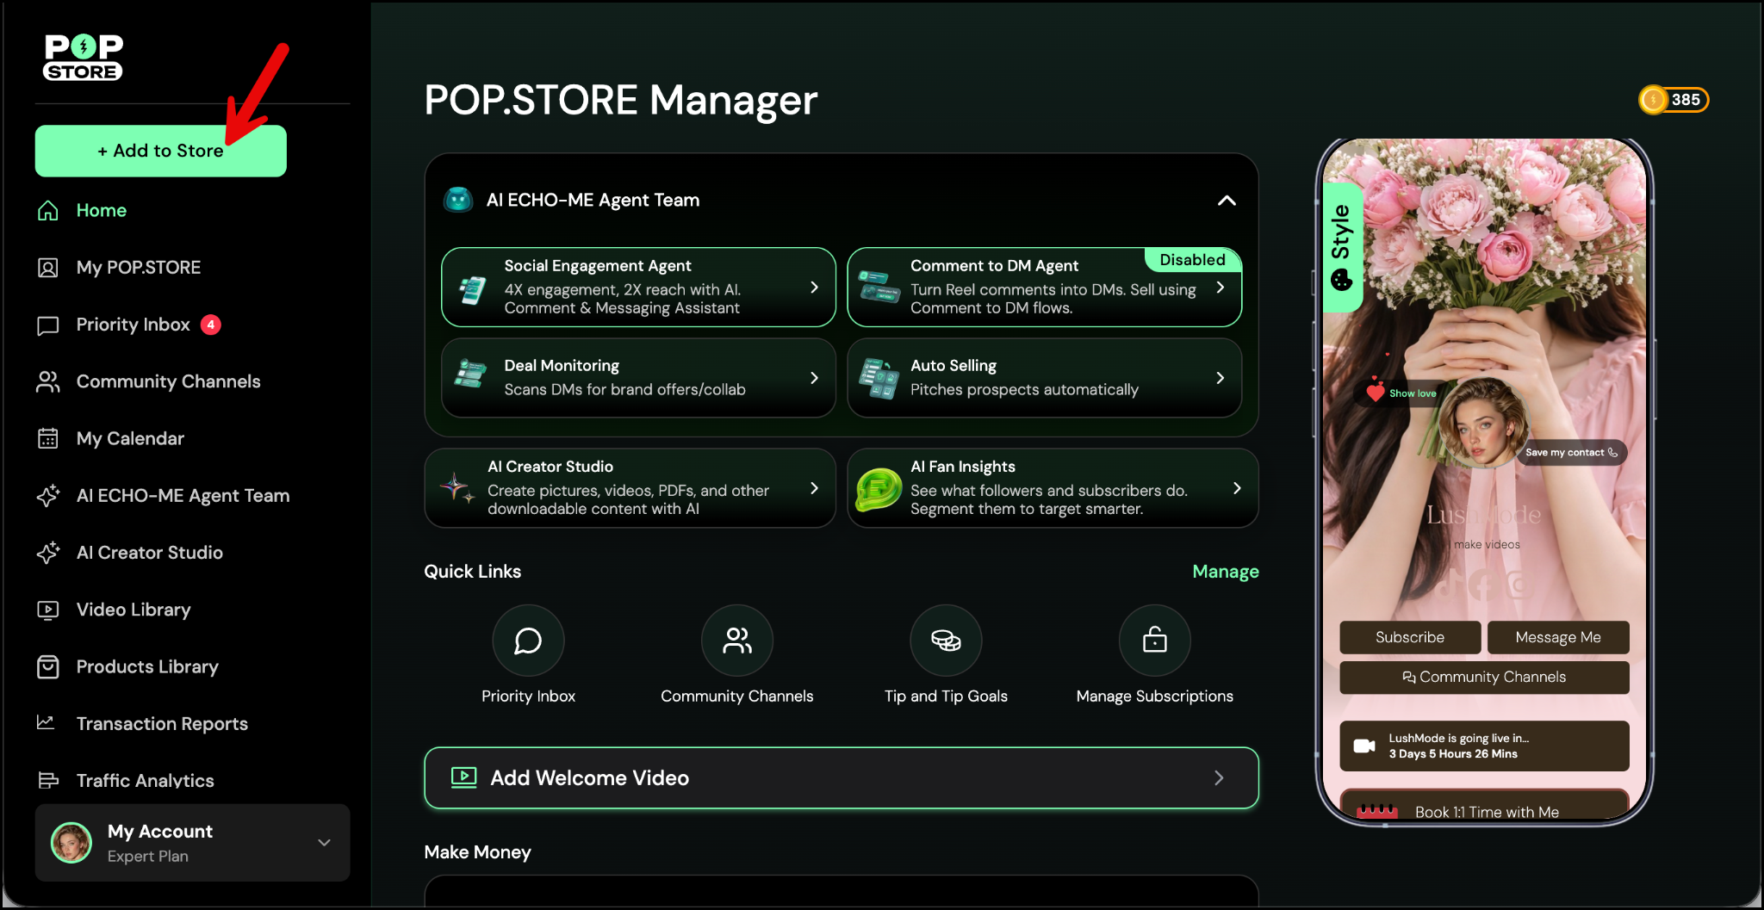Open the Style palette tab on preview

pyautogui.click(x=1341, y=247)
